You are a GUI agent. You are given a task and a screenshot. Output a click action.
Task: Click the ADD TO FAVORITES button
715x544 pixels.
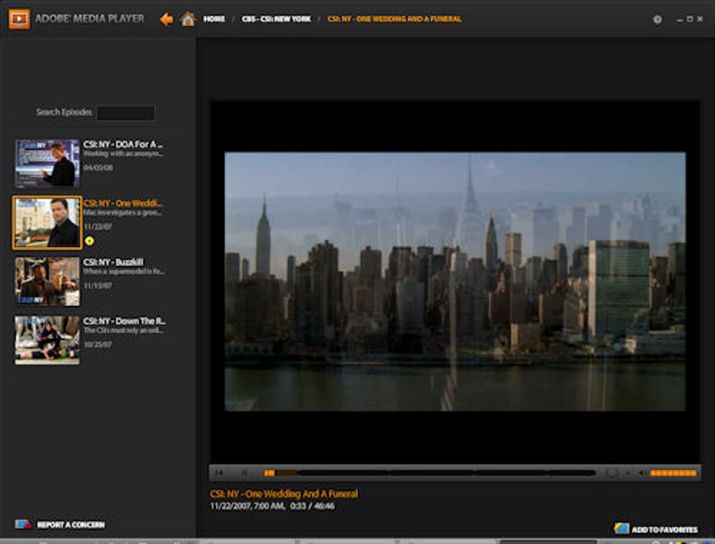665,530
